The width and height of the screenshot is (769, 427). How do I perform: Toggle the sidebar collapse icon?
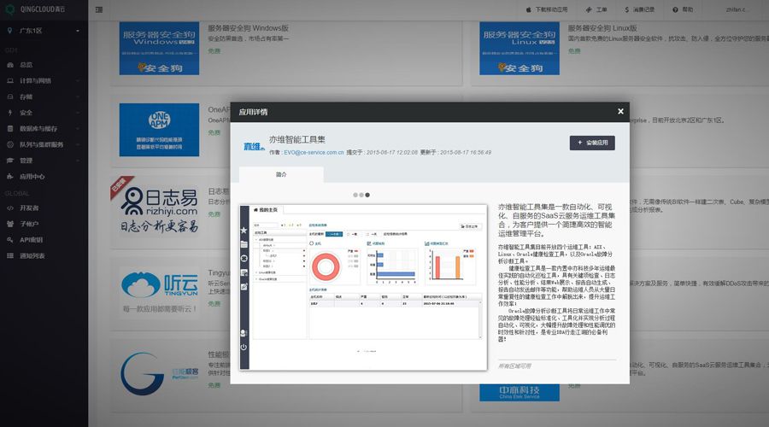click(100, 9)
